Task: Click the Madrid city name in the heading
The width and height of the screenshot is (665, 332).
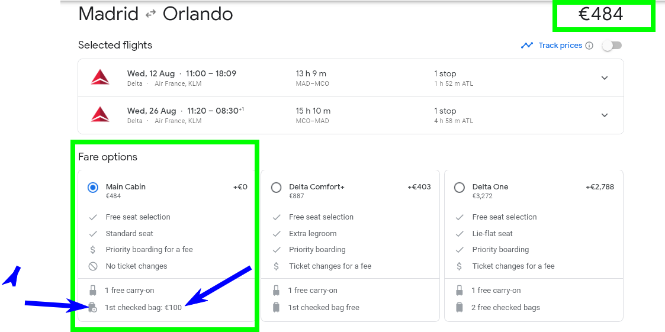Action: pyautogui.click(x=108, y=14)
